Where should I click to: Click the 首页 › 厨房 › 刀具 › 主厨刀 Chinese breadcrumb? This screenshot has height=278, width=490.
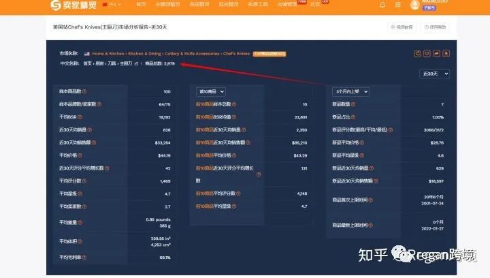click(x=108, y=64)
